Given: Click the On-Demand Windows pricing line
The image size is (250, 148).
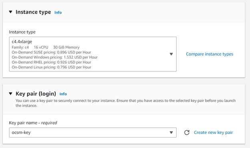Looking at the screenshot, I should pyautogui.click(x=54, y=57).
